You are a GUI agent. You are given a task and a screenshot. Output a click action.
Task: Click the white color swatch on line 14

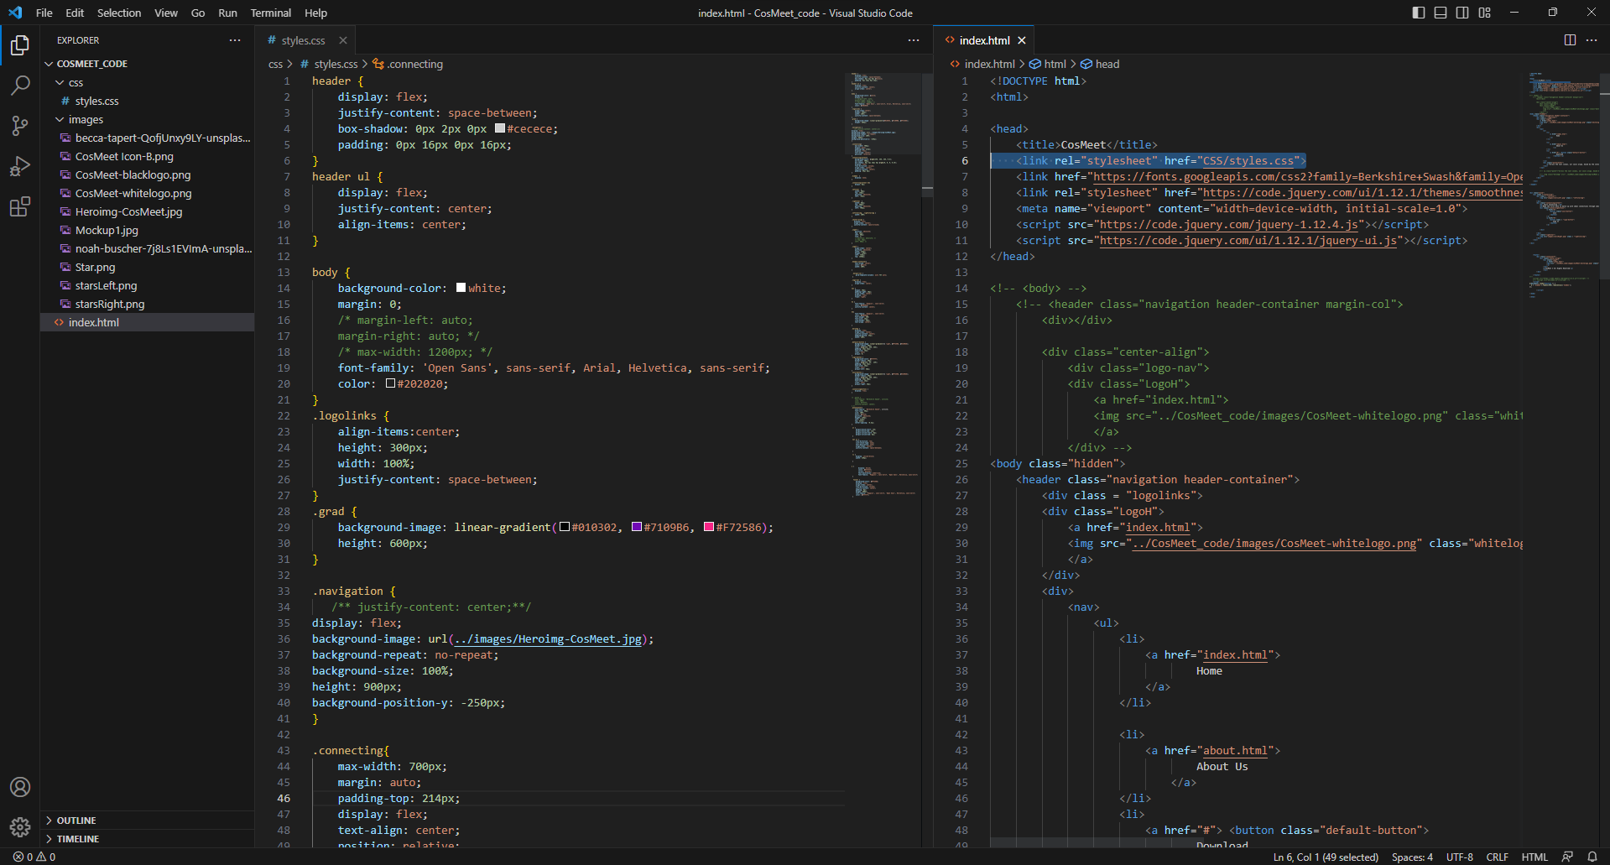click(x=461, y=288)
